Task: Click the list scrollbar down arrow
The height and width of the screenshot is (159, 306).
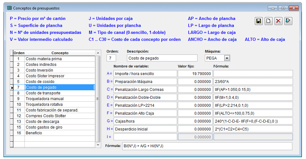Action: point(98,145)
